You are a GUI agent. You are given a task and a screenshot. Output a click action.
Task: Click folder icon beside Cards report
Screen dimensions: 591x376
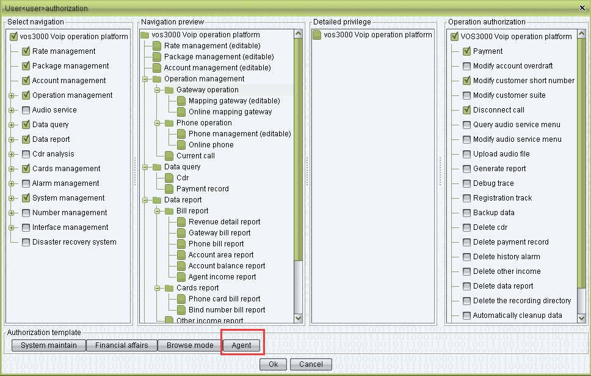169,288
